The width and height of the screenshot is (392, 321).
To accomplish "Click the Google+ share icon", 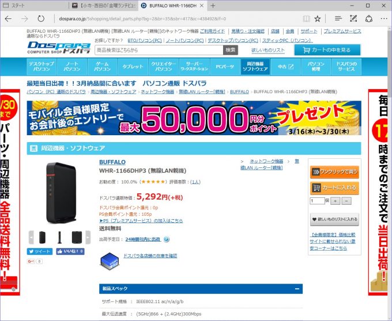I will pyautogui.click(x=31, y=261).
